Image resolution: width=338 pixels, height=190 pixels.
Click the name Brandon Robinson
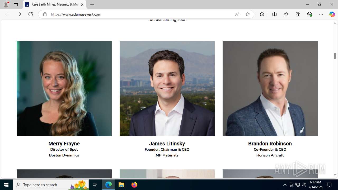tap(270, 144)
